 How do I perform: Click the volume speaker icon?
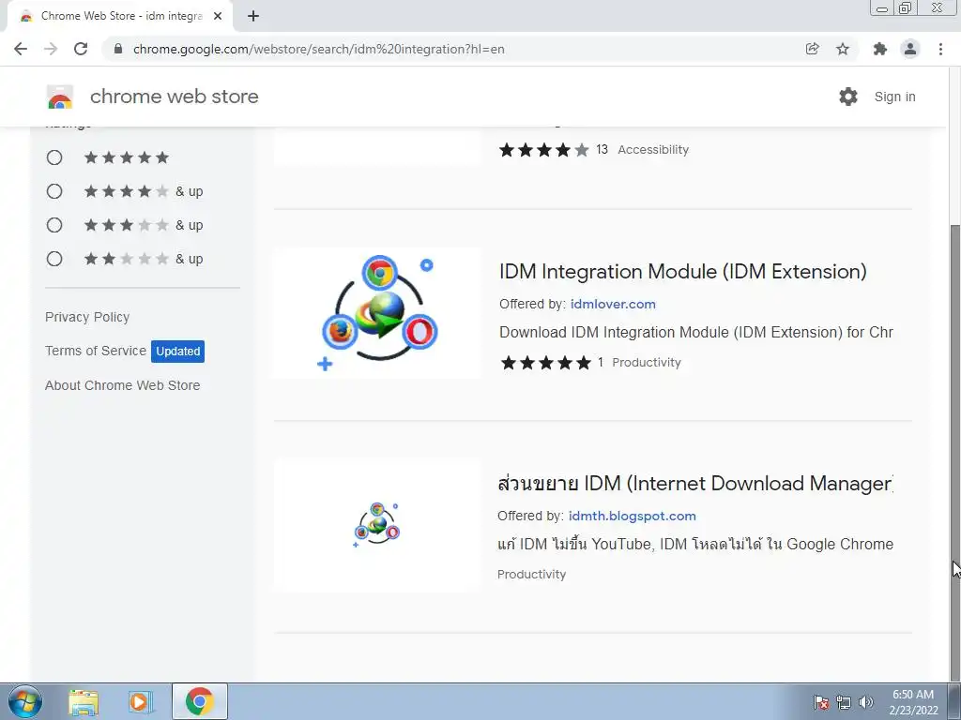click(866, 702)
